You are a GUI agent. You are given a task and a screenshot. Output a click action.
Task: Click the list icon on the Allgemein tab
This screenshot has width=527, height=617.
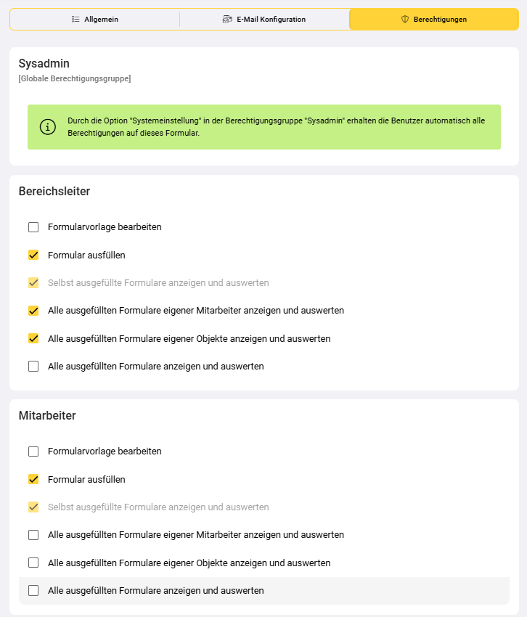[75, 20]
